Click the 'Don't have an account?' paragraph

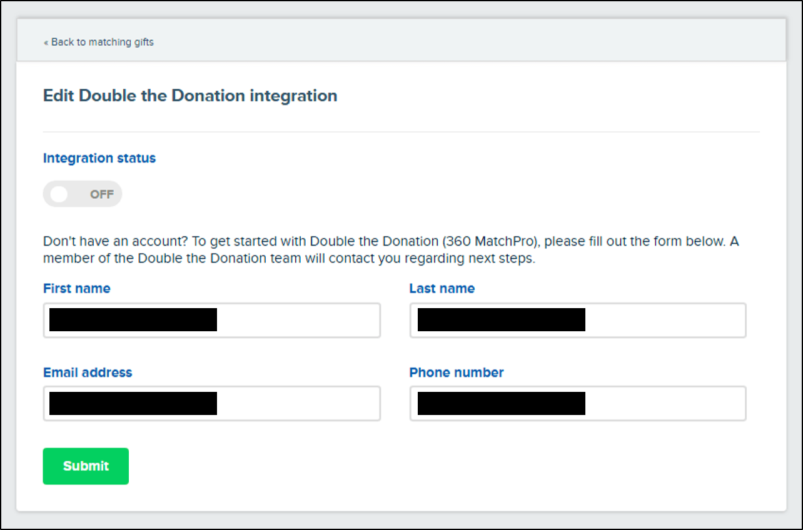[x=391, y=250]
